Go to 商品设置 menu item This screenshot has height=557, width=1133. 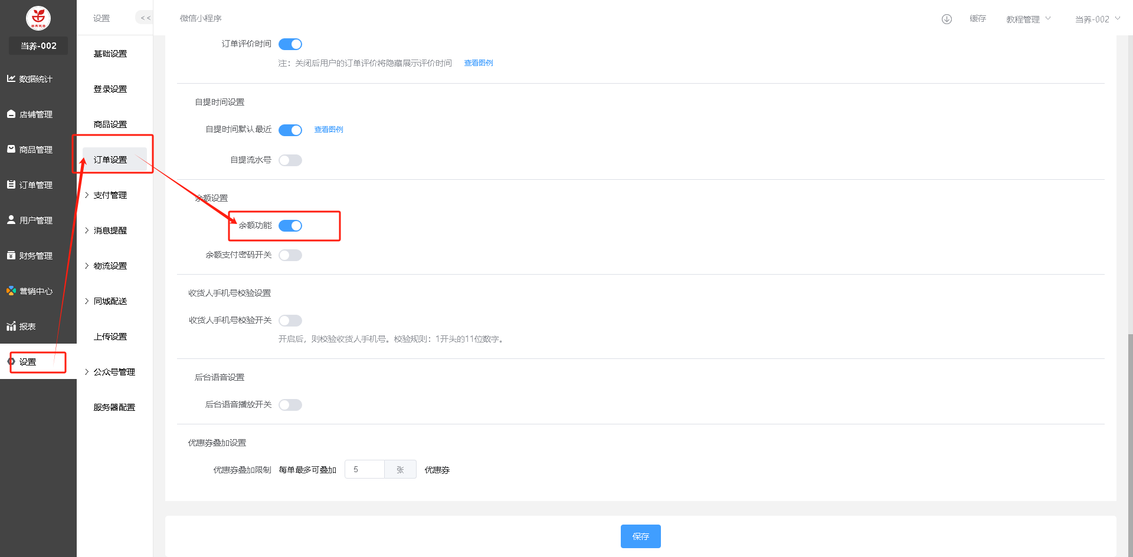tap(110, 124)
